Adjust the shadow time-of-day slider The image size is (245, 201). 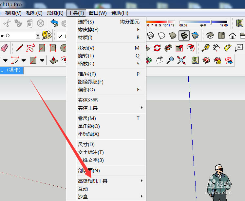211,22
